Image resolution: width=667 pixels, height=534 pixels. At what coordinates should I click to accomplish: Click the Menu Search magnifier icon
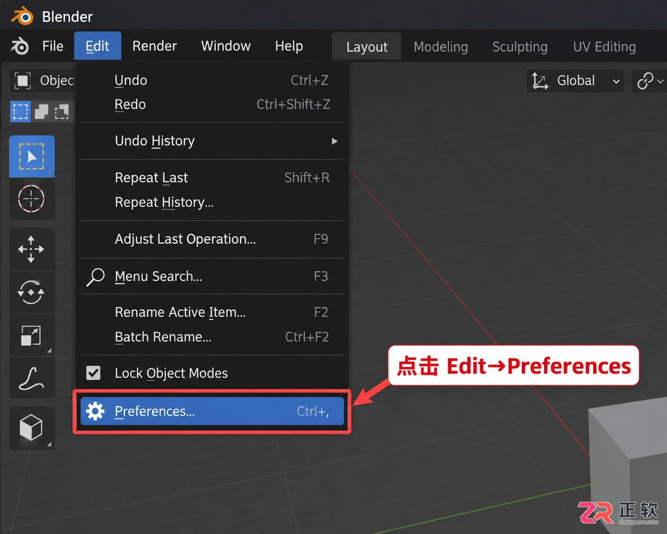pyautogui.click(x=95, y=277)
